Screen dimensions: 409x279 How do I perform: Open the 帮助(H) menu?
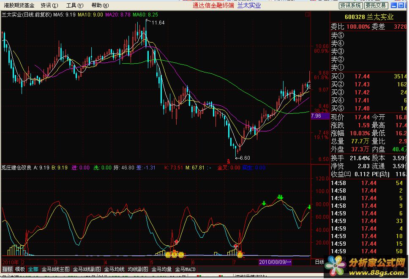[x=100, y=5]
